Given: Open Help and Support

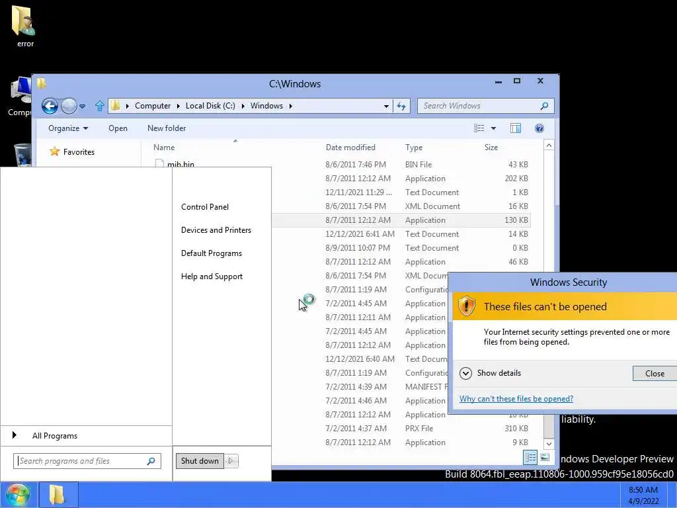Looking at the screenshot, I should [212, 276].
